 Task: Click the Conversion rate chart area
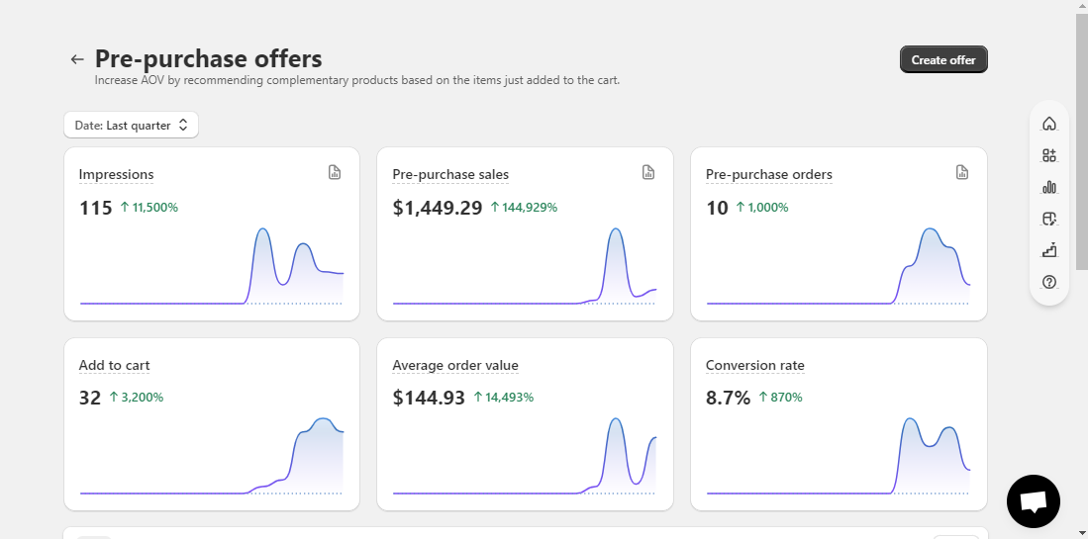[x=838, y=455]
